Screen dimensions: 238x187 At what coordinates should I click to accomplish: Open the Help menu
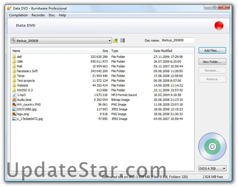pos(62,15)
